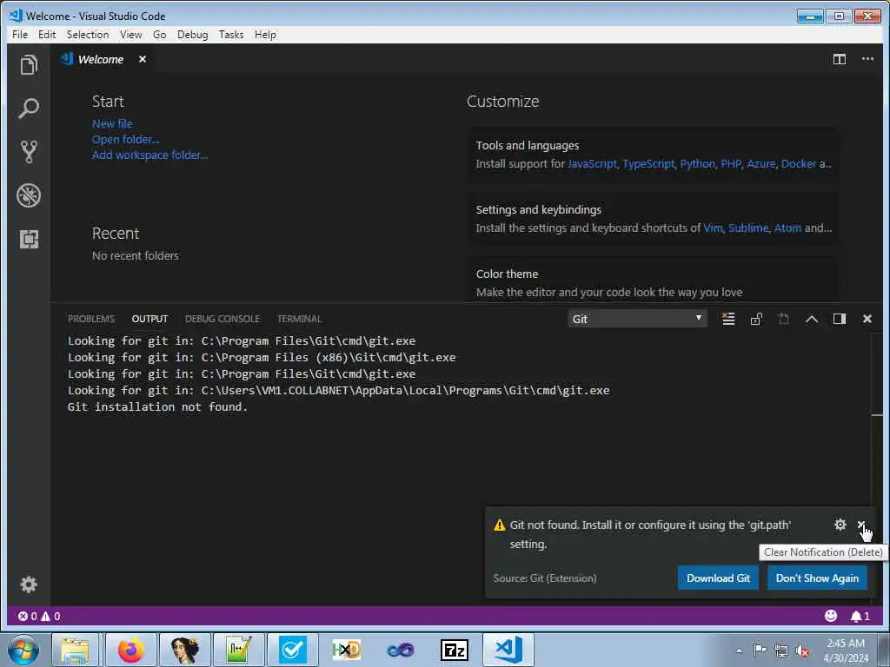Click the Add workspace folder... link
Image resolution: width=890 pixels, height=667 pixels.
coord(149,155)
